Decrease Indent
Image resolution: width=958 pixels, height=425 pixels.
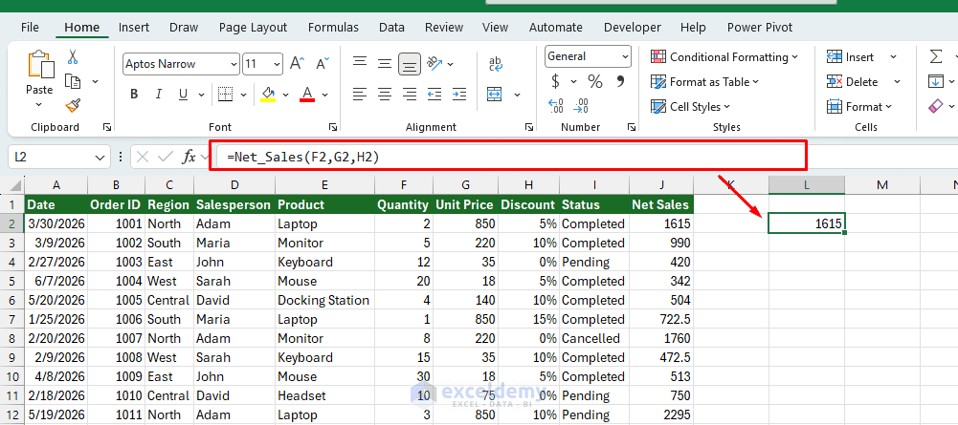click(x=434, y=95)
